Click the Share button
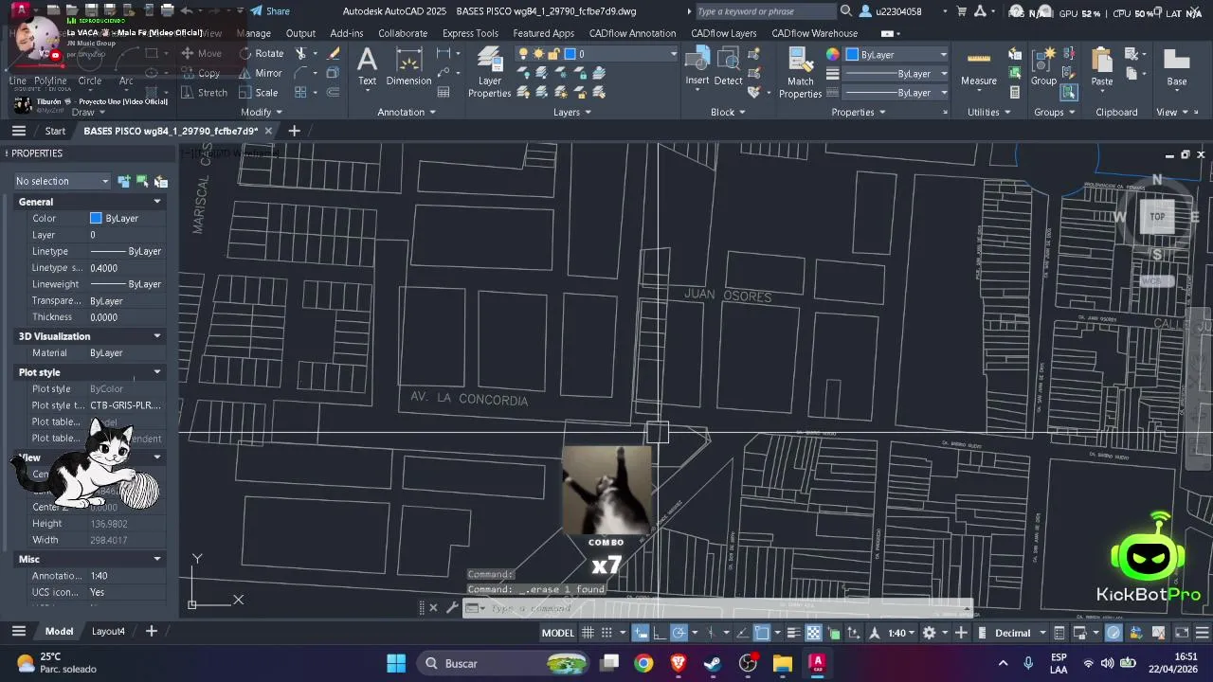The width and height of the screenshot is (1213, 682). pos(270,11)
